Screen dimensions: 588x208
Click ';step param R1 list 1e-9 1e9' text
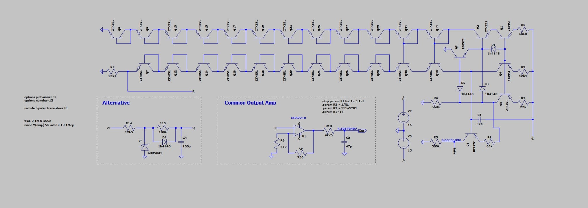point(343,101)
